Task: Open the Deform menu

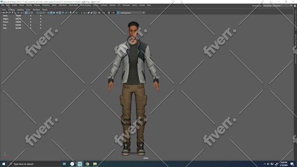Action: point(113,5)
